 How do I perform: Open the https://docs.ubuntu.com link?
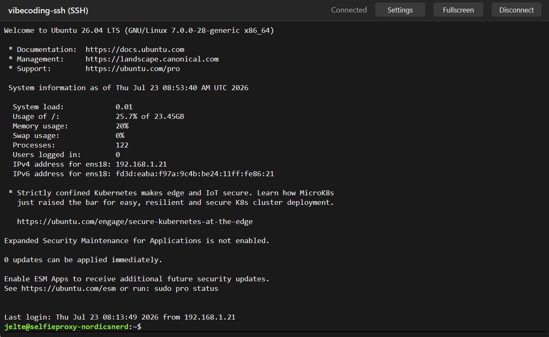(x=135, y=49)
